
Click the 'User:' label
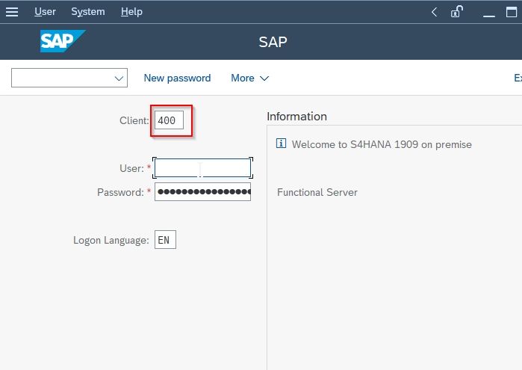(x=131, y=168)
